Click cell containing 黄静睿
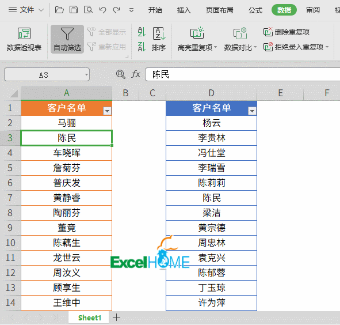340x325 pixels. point(67,198)
